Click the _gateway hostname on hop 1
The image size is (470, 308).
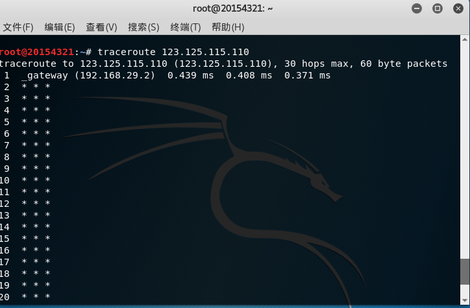pos(45,75)
